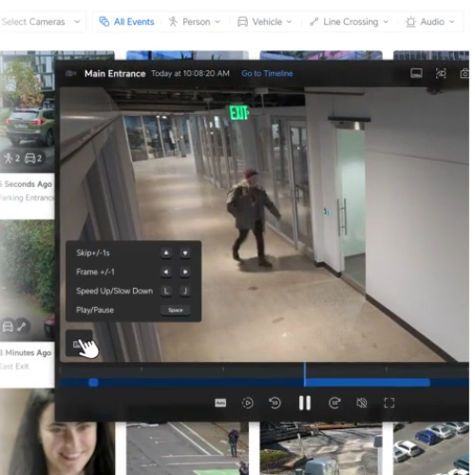This screenshot has width=475, height=475.
Task: Open the East Exit event thumbnail
Action: point(28,281)
